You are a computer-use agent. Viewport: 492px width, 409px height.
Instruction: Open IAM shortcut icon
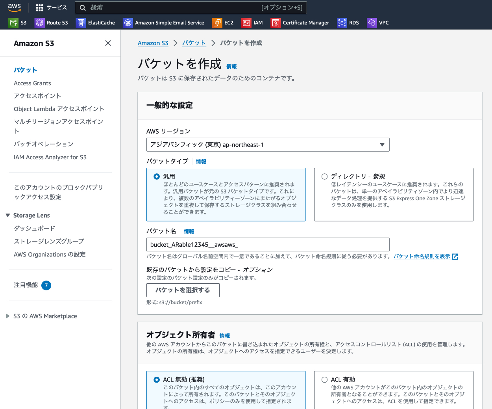coord(246,23)
